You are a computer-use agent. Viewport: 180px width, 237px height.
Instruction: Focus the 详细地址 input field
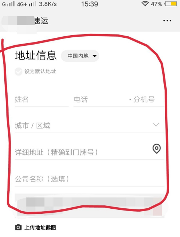(89, 152)
